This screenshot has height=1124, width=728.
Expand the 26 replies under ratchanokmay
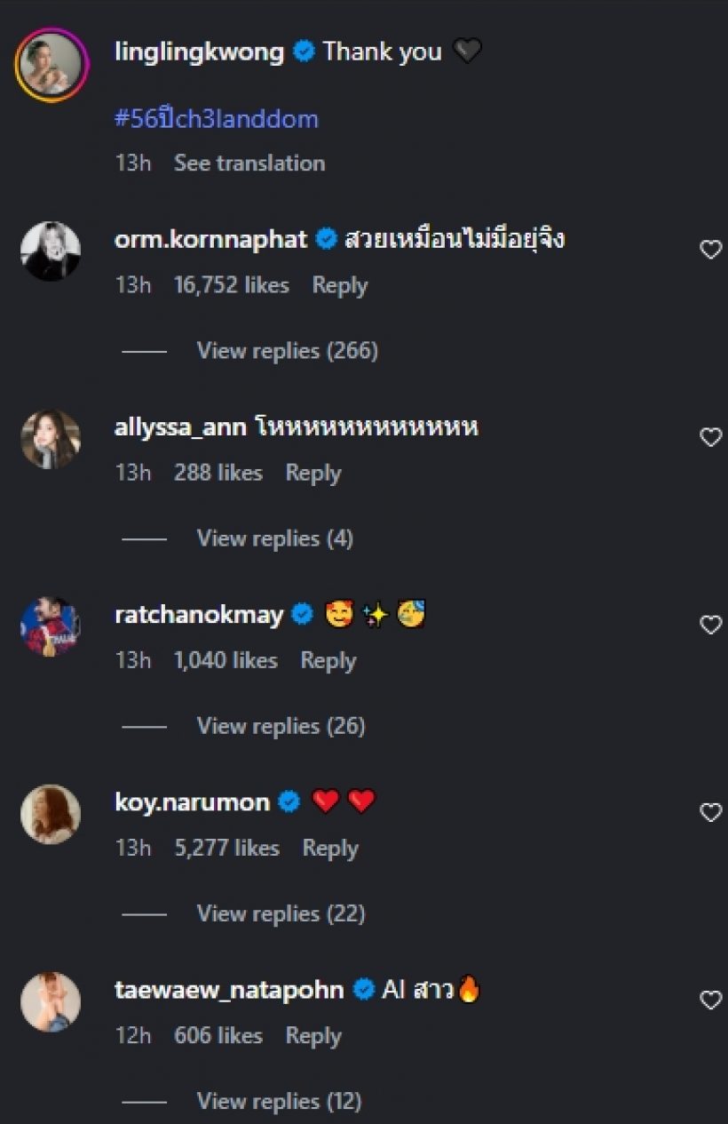pyautogui.click(x=281, y=726)
